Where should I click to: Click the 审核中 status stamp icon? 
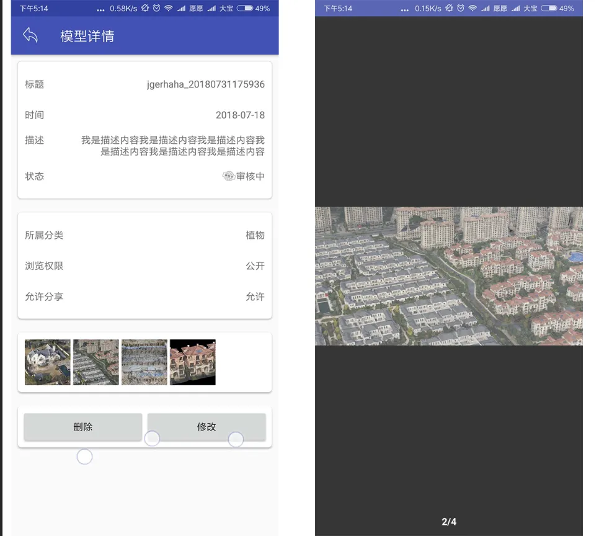[229, 176]
